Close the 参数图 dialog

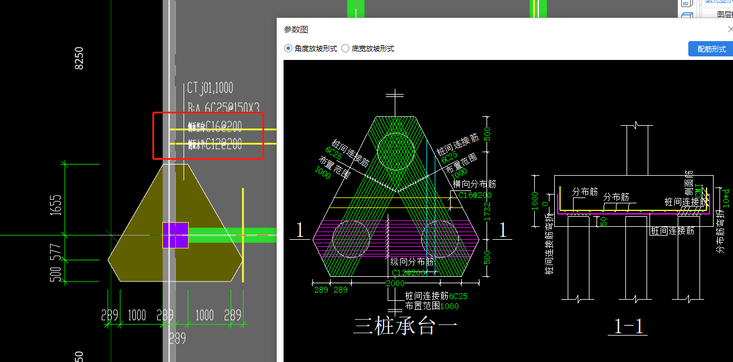point(730,29)
